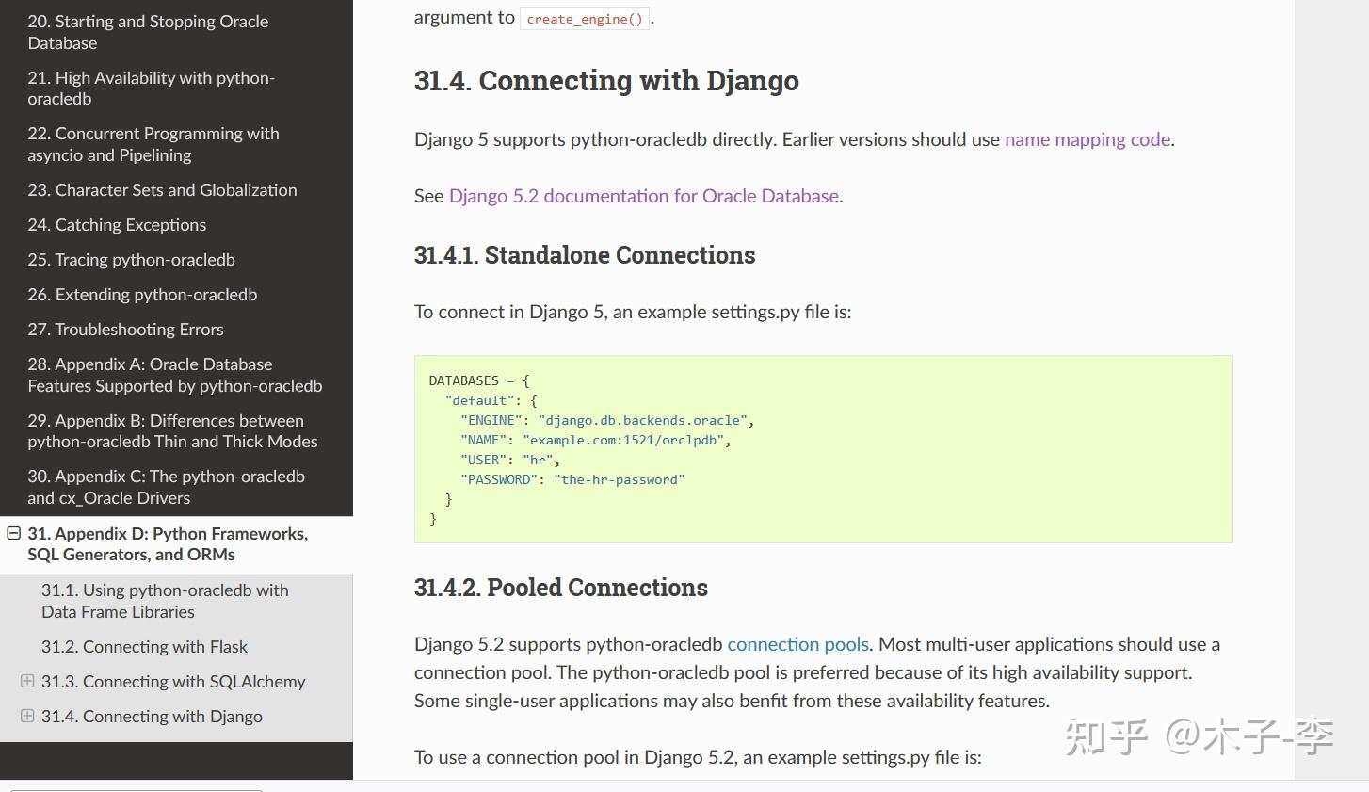This screenshot has height=792, width=1369.
Task: Expand the 31.4 Connecting with Django section
Action: coord(27,716)
